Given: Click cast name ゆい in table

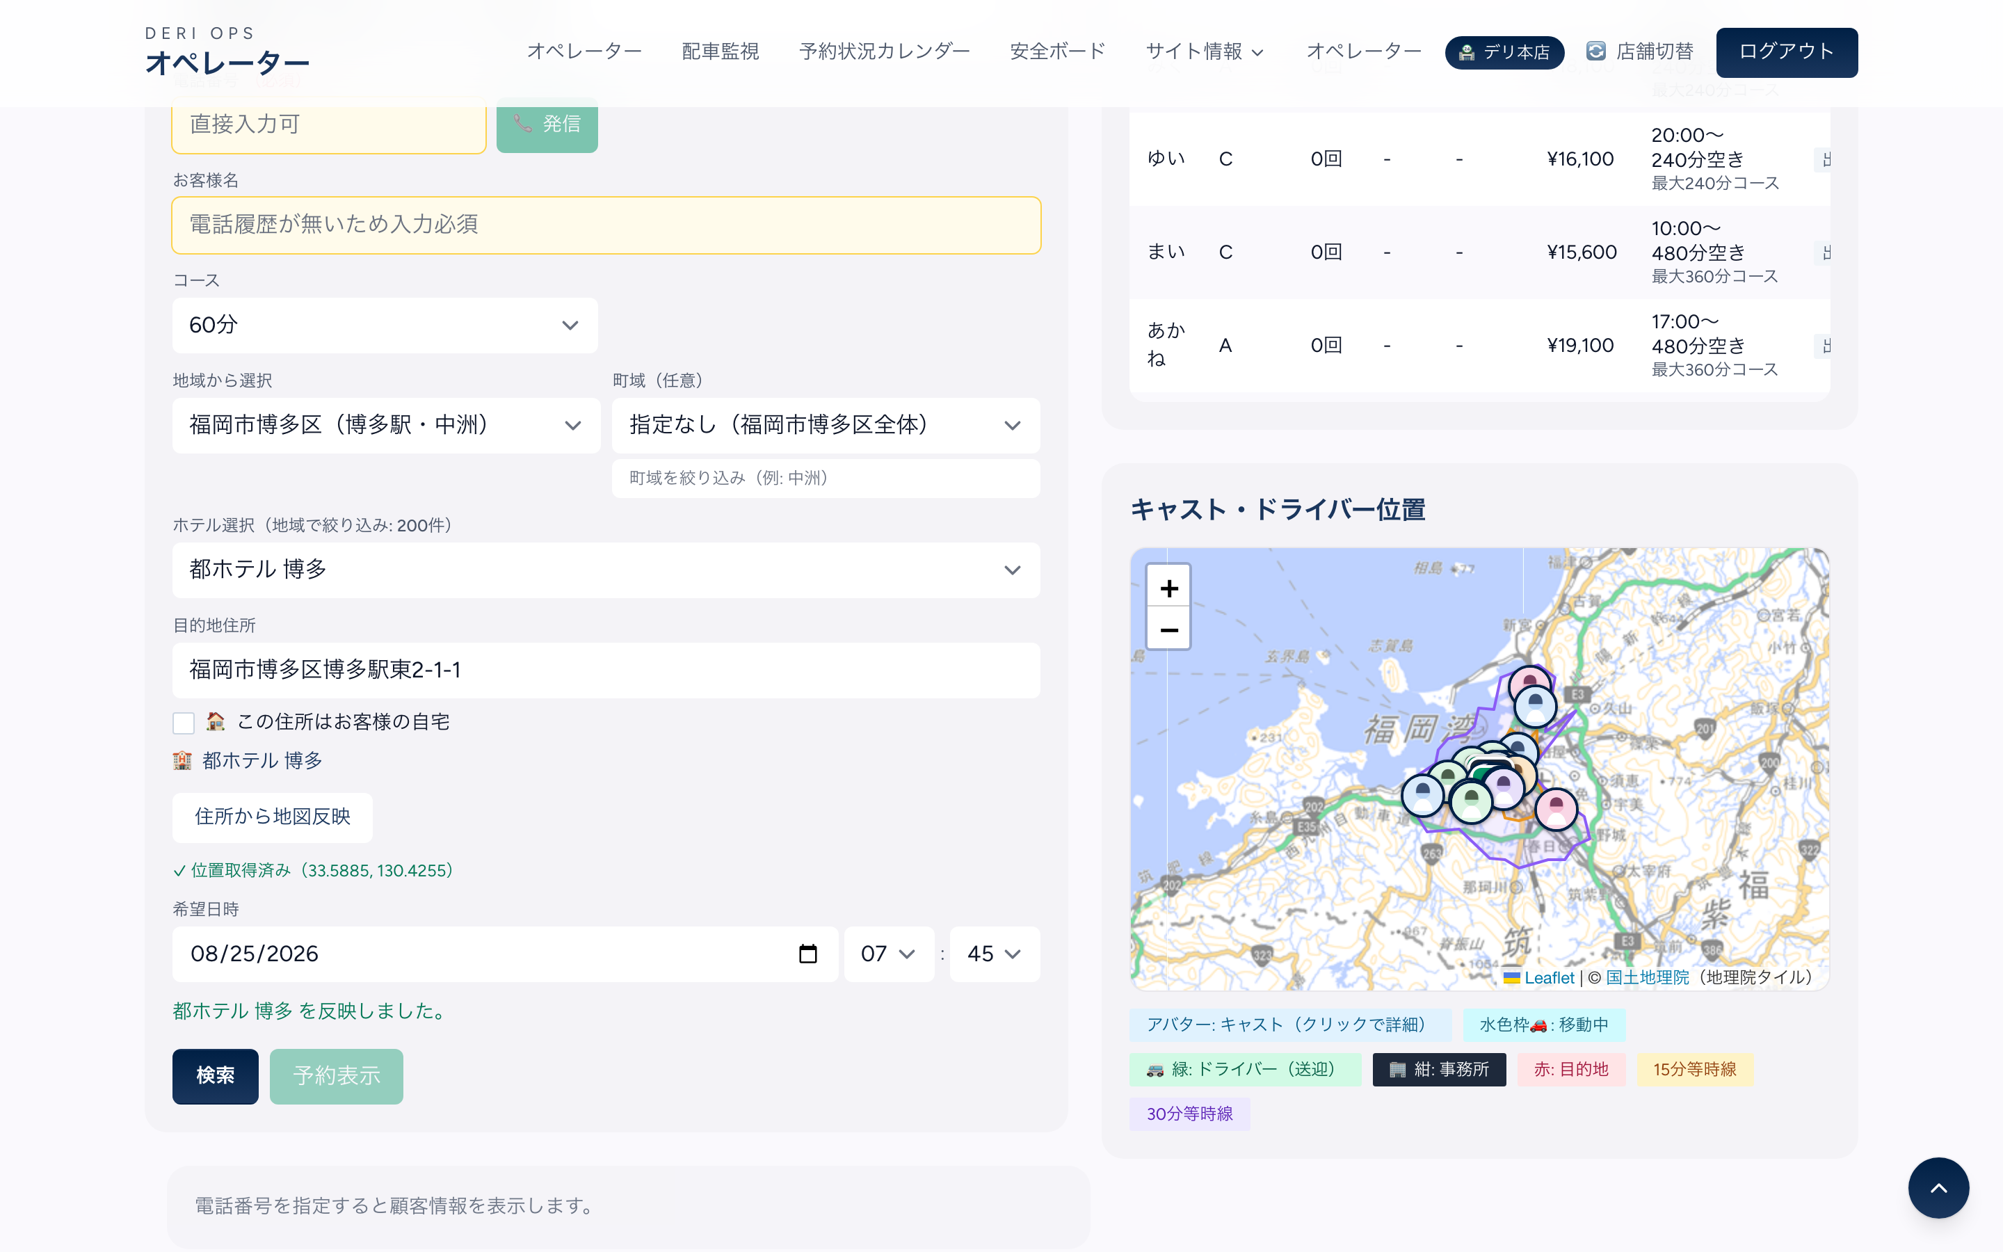Looking at the screenshot, I should pyautogui.click(x=1166, y=158).
